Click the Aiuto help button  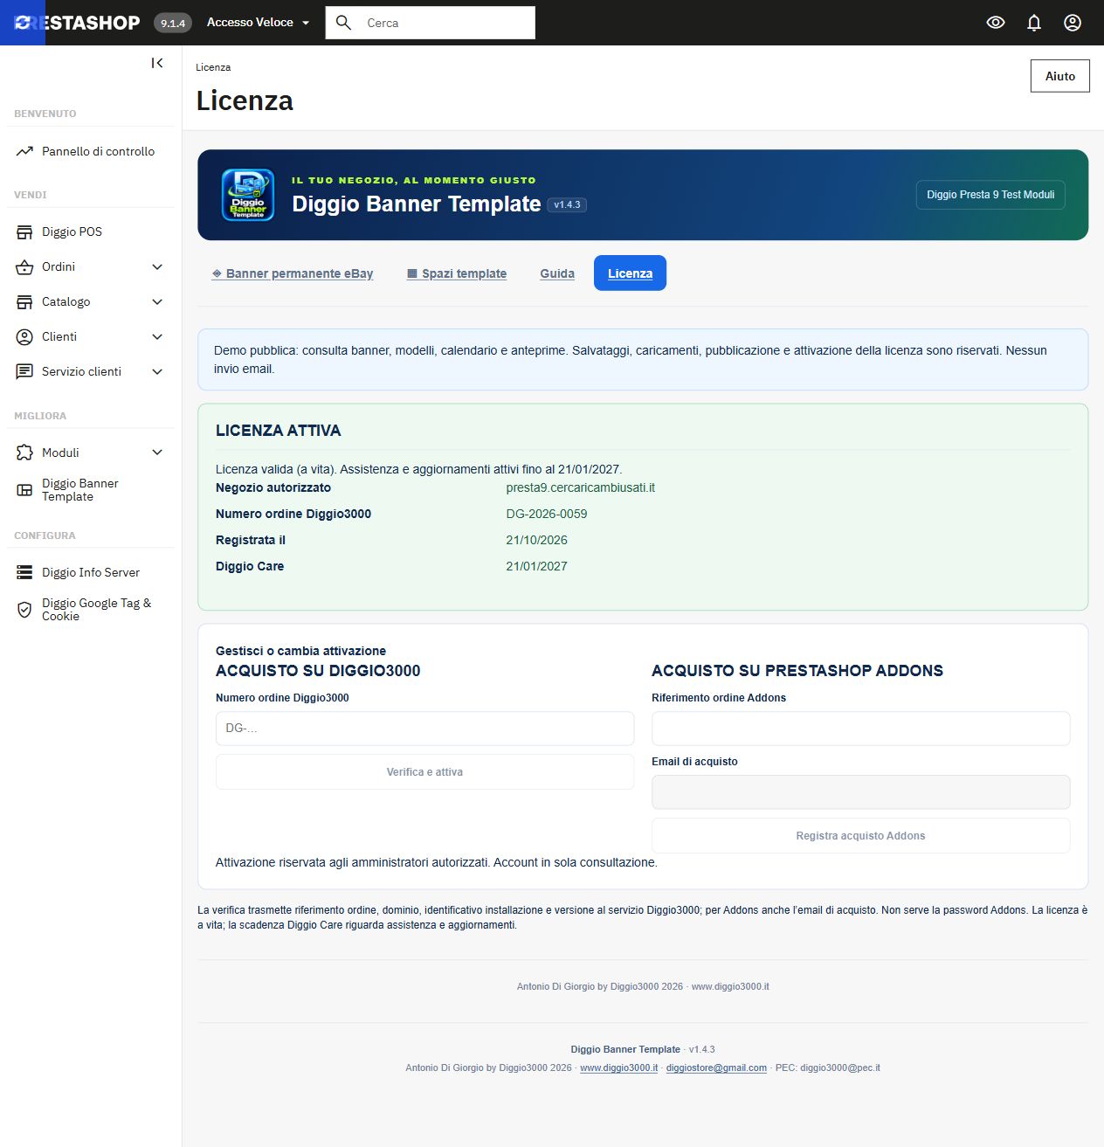(x=1060, y=76)
